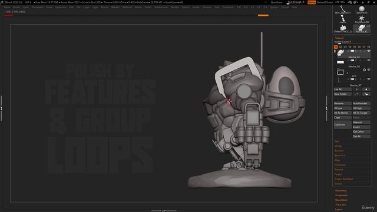Toggle the Menus button

(312, 2)
